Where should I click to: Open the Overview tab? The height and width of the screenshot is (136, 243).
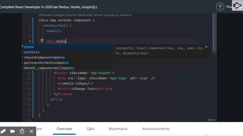[x=64, y=129]
